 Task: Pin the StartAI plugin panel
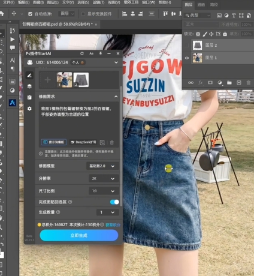click(x=101, y=53)
